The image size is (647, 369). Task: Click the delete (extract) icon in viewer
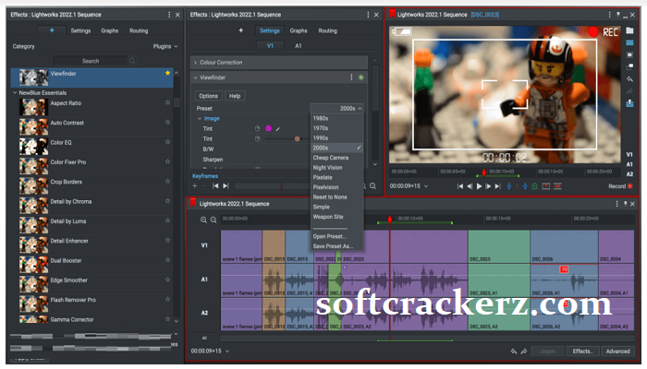(x=558, y=186)
